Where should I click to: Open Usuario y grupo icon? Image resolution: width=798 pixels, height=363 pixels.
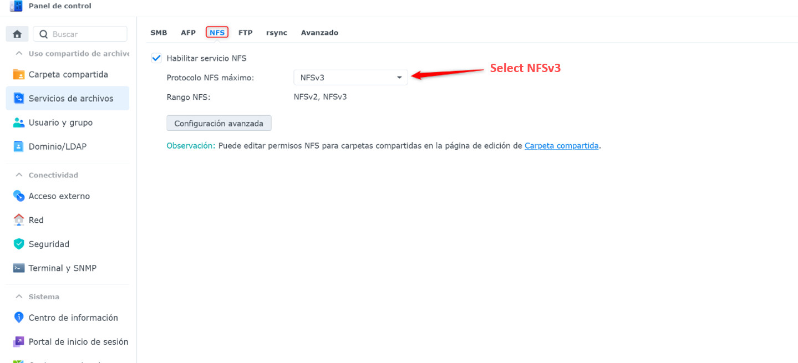[19, 122]
